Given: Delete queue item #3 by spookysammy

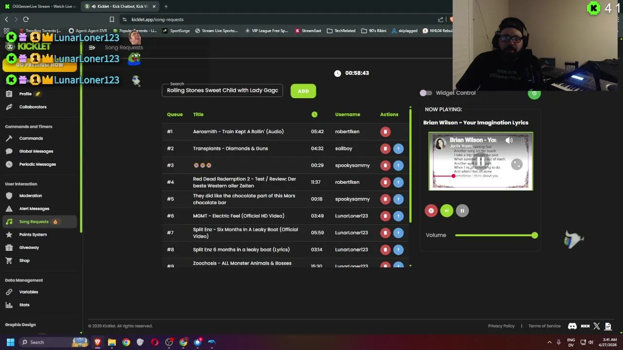Looking at the screenshot, I should [x=385, y=165].
